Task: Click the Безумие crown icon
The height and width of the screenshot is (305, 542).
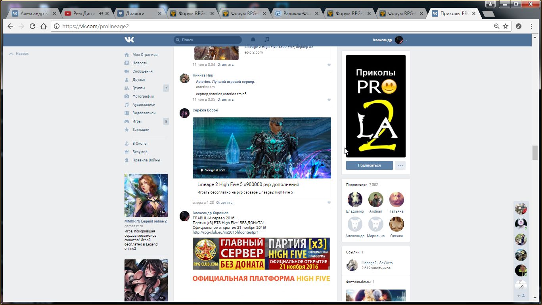Action: tap(127, 152)
